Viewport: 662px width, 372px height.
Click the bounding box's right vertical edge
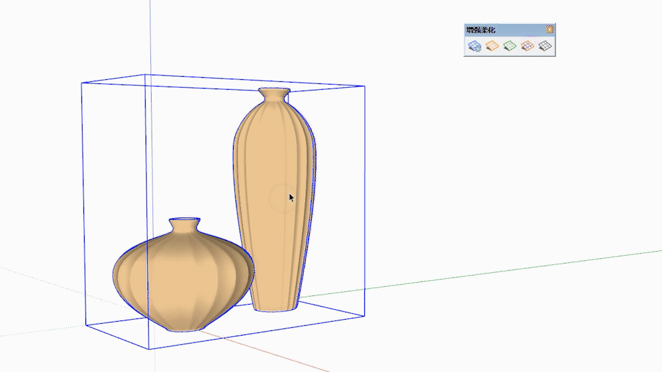tap(365, 198)
